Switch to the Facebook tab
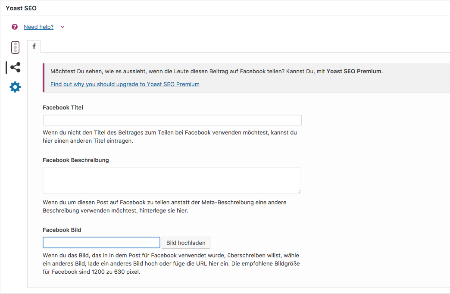This screenshot has height=294, width=450. tap(34, 46)
